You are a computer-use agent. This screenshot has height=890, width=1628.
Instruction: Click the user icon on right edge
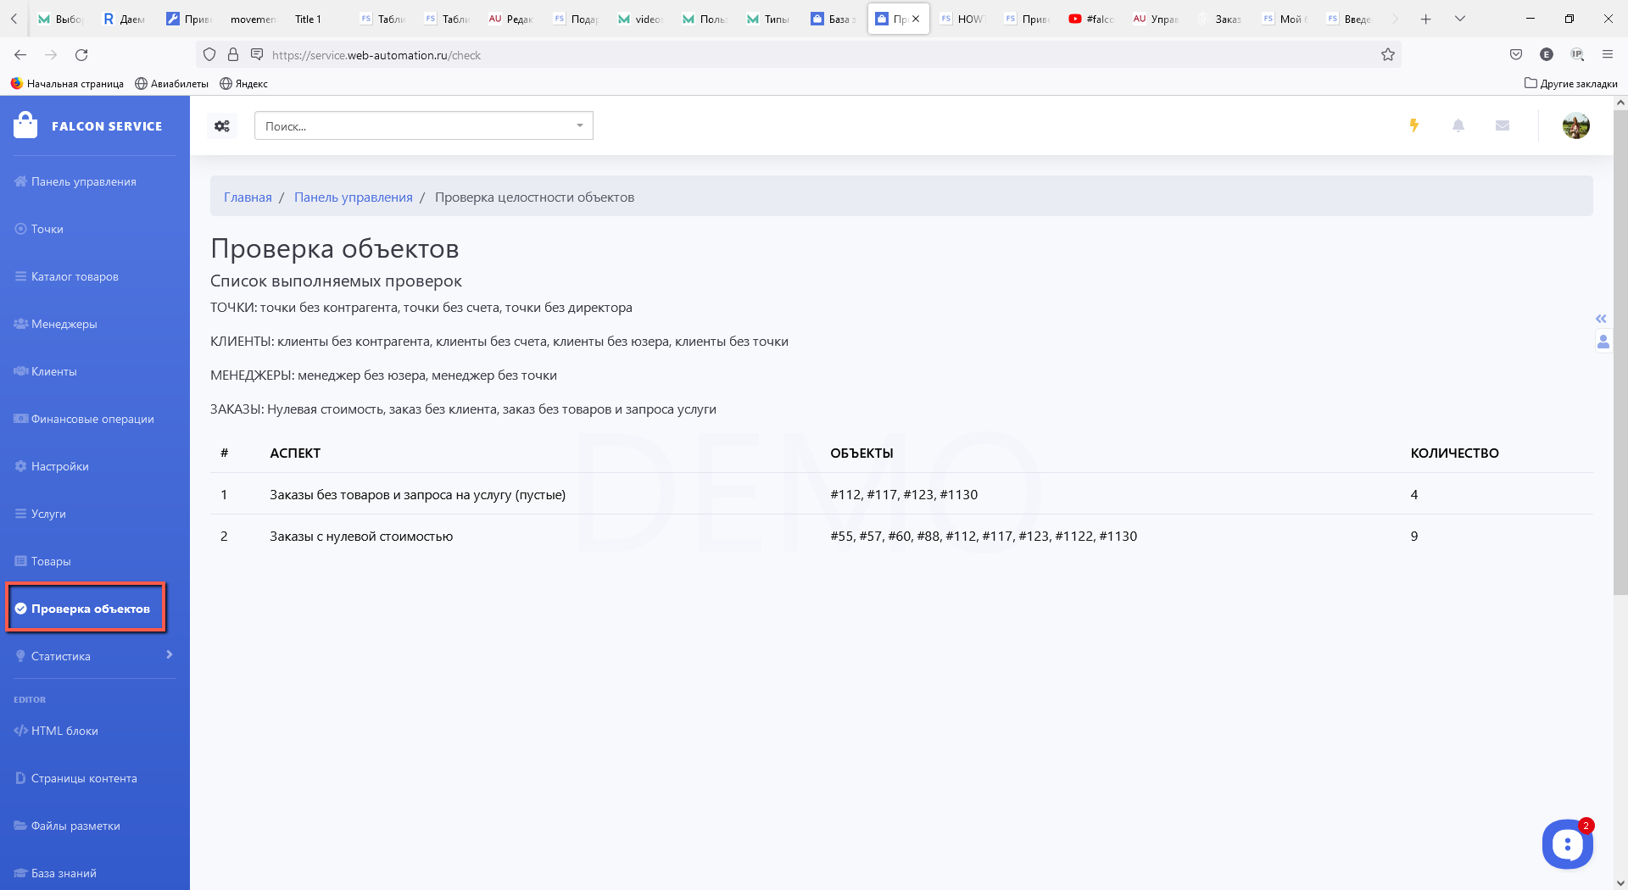click(x=1603, y=342)
